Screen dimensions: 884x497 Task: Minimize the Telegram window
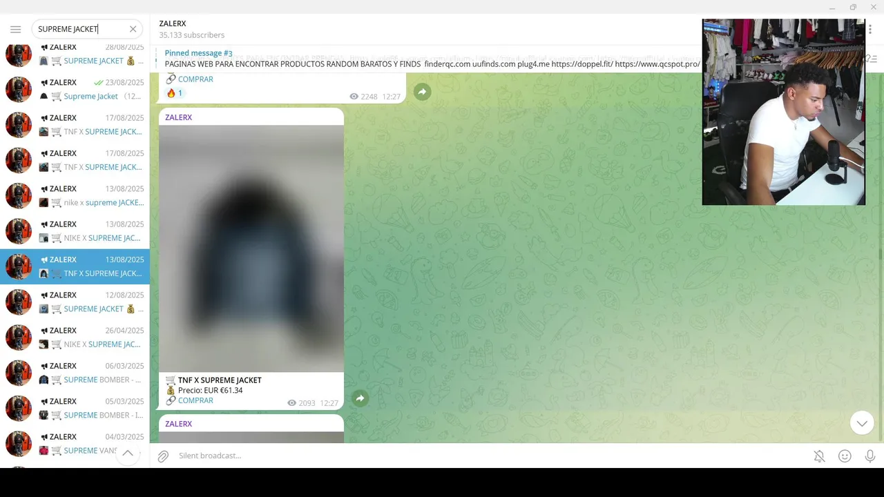pyautogui.click(x=833, y=7)
